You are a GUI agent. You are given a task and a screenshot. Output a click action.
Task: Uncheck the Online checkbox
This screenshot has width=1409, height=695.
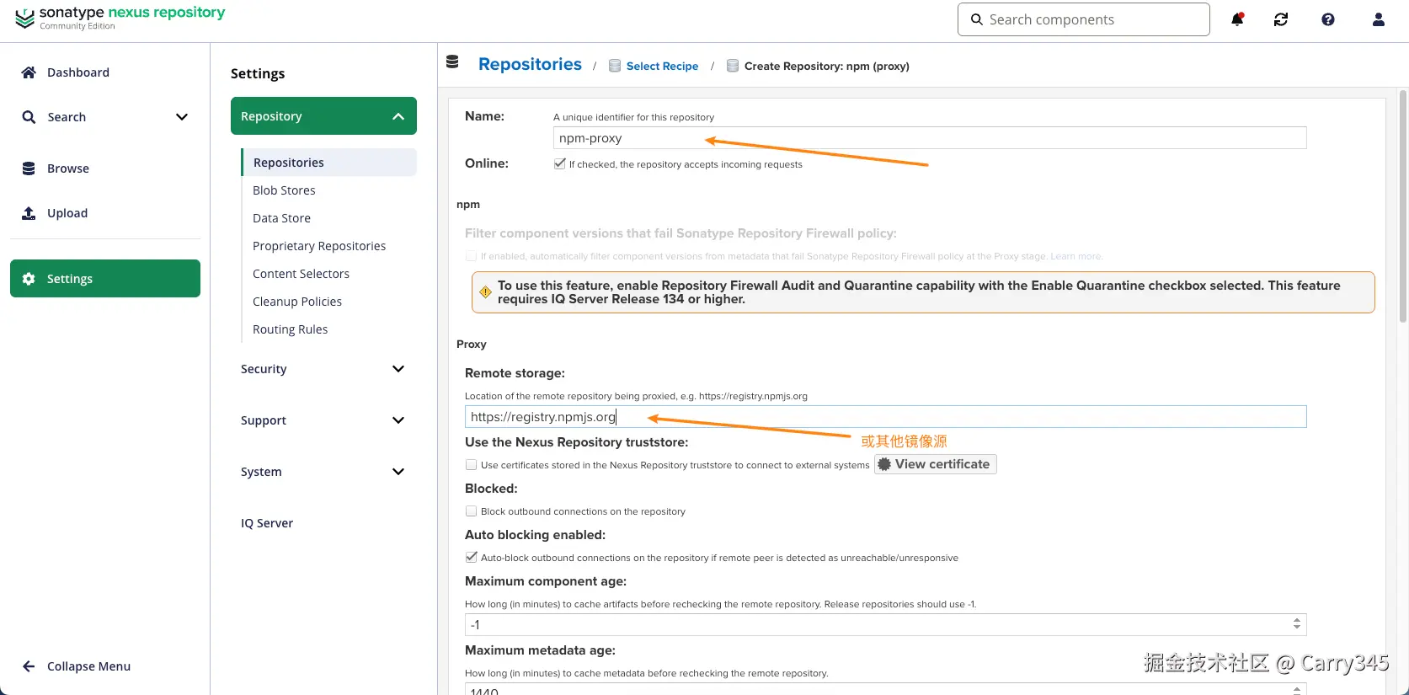click(x=559, y=164)
